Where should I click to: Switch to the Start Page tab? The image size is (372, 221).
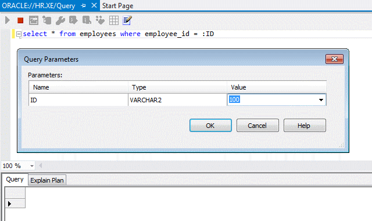[x=117, y=5]
